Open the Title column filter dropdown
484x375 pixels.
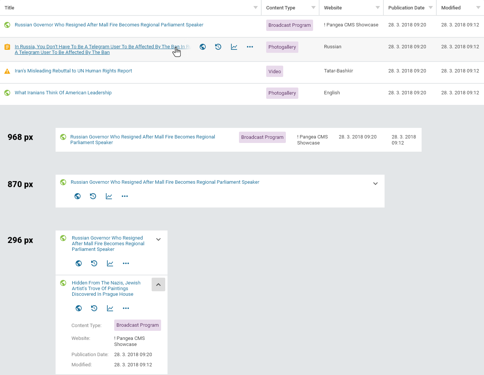point(256,8)
